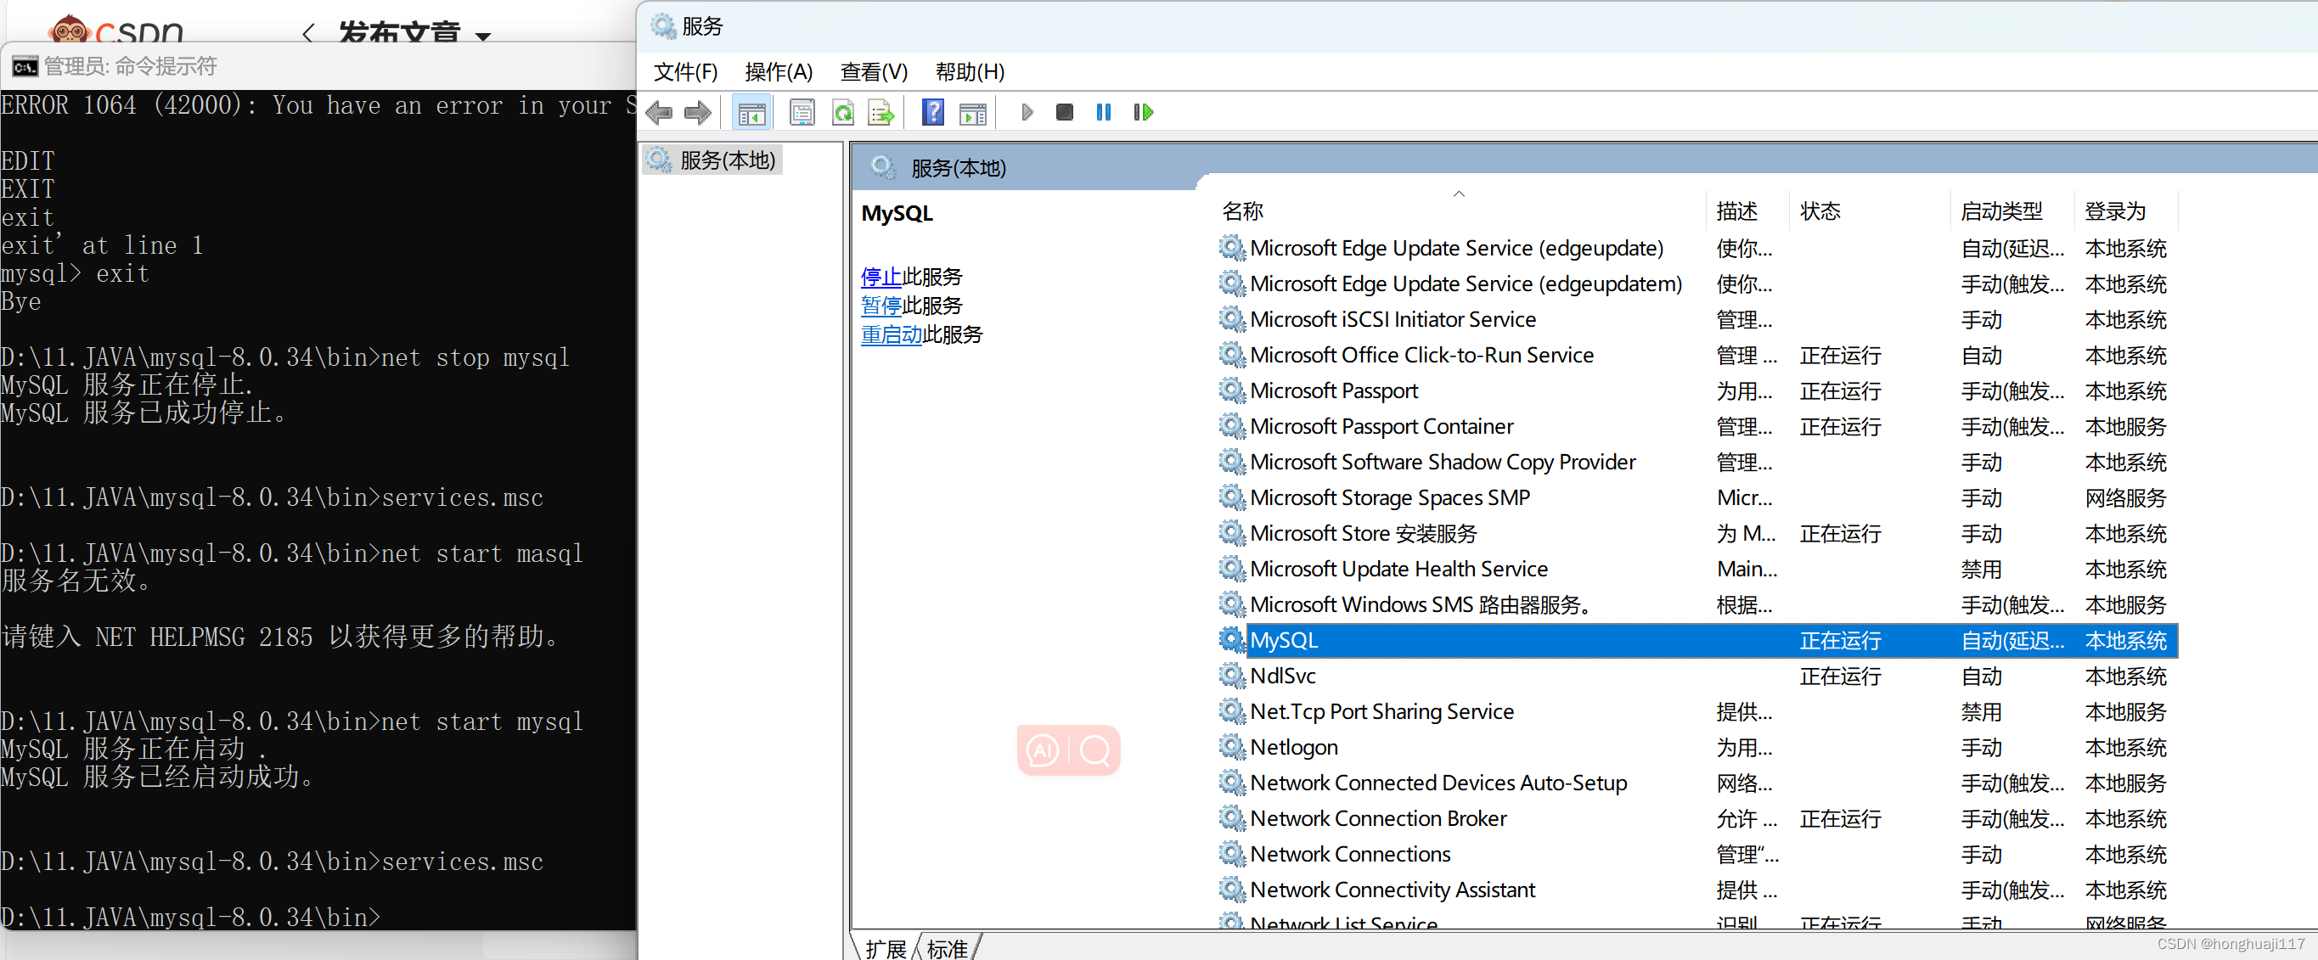The image size is (2318, 960).
Task: Switch to the 标准 tab
Action: tap(947, 947)
